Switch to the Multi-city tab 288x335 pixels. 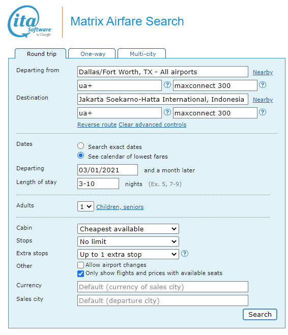(142, 53)
